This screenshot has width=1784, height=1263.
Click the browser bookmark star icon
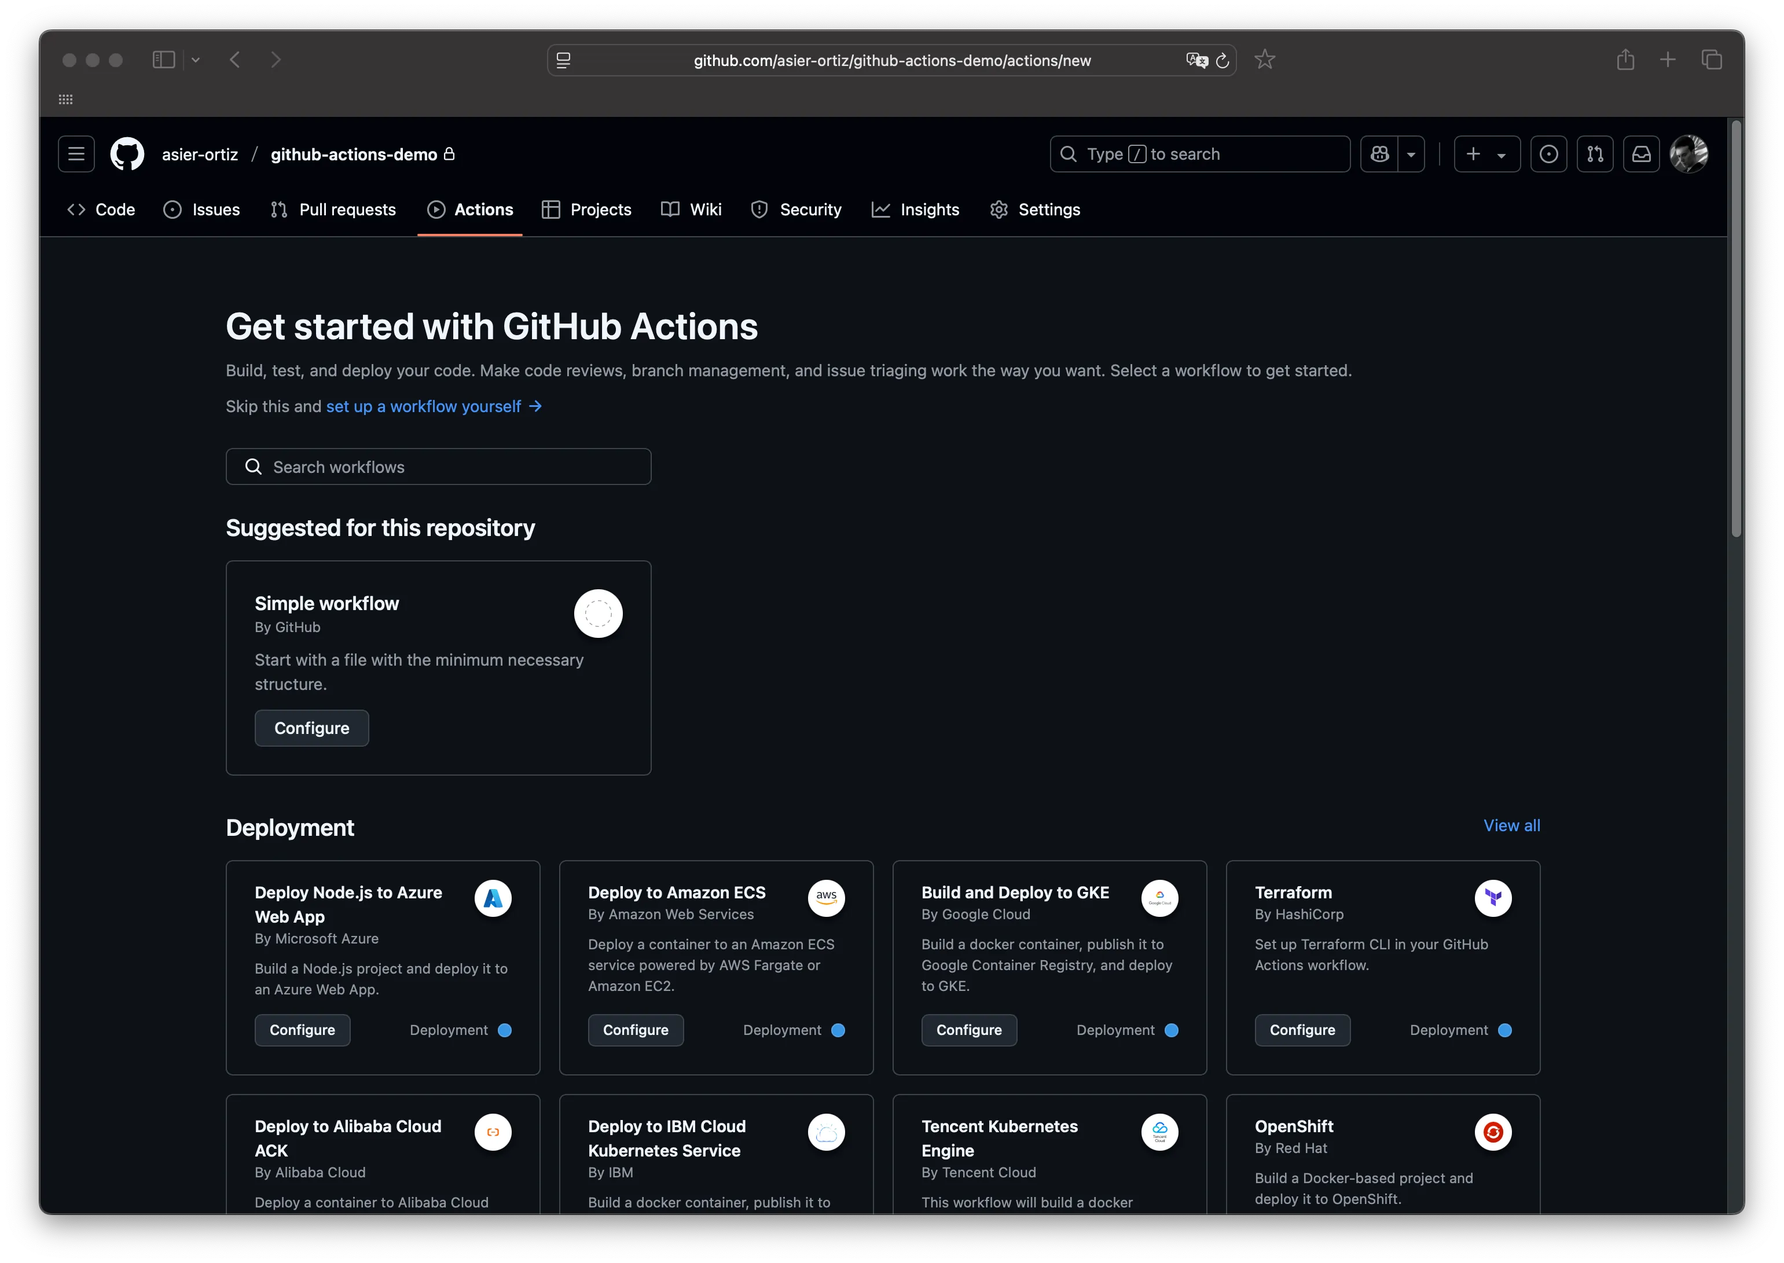(x=1265, y=60)
